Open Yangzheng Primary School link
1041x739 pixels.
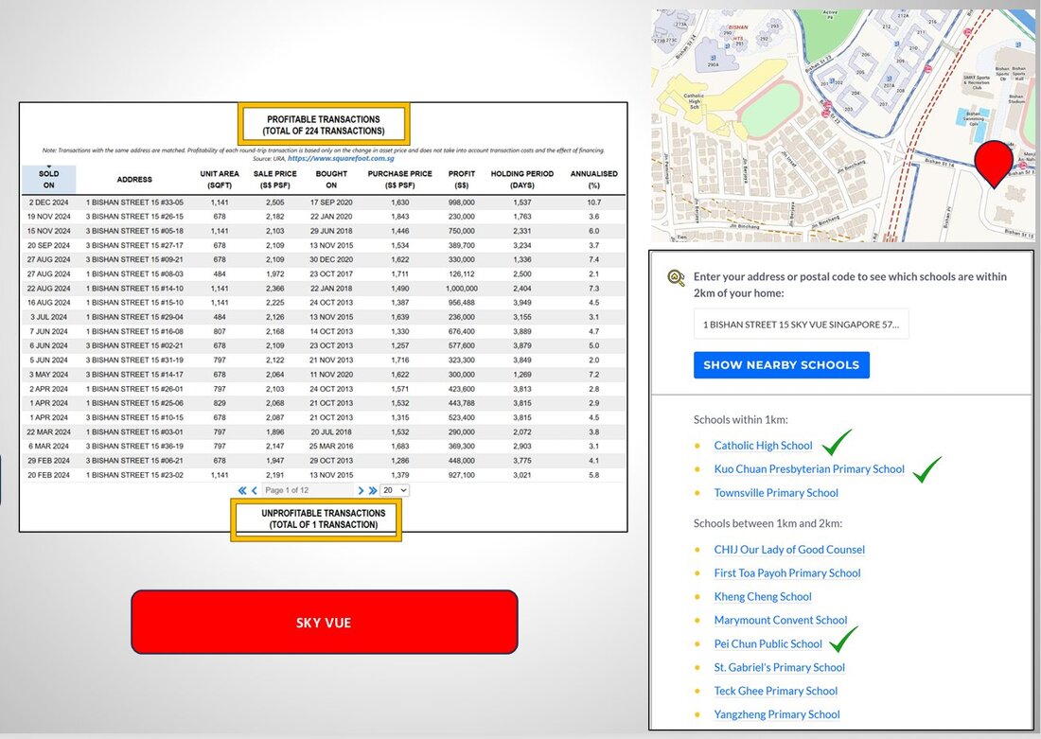pos(777,714)
